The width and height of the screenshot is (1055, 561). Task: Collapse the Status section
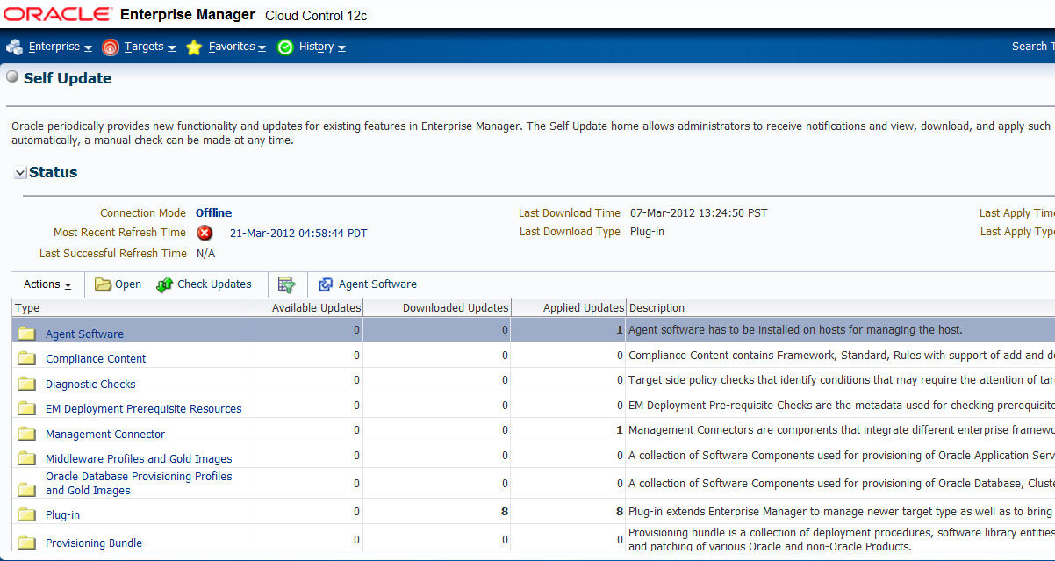(20, 173)
